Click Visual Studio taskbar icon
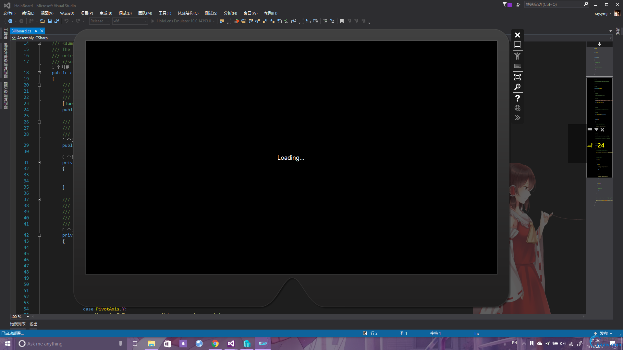 (231, 344)
